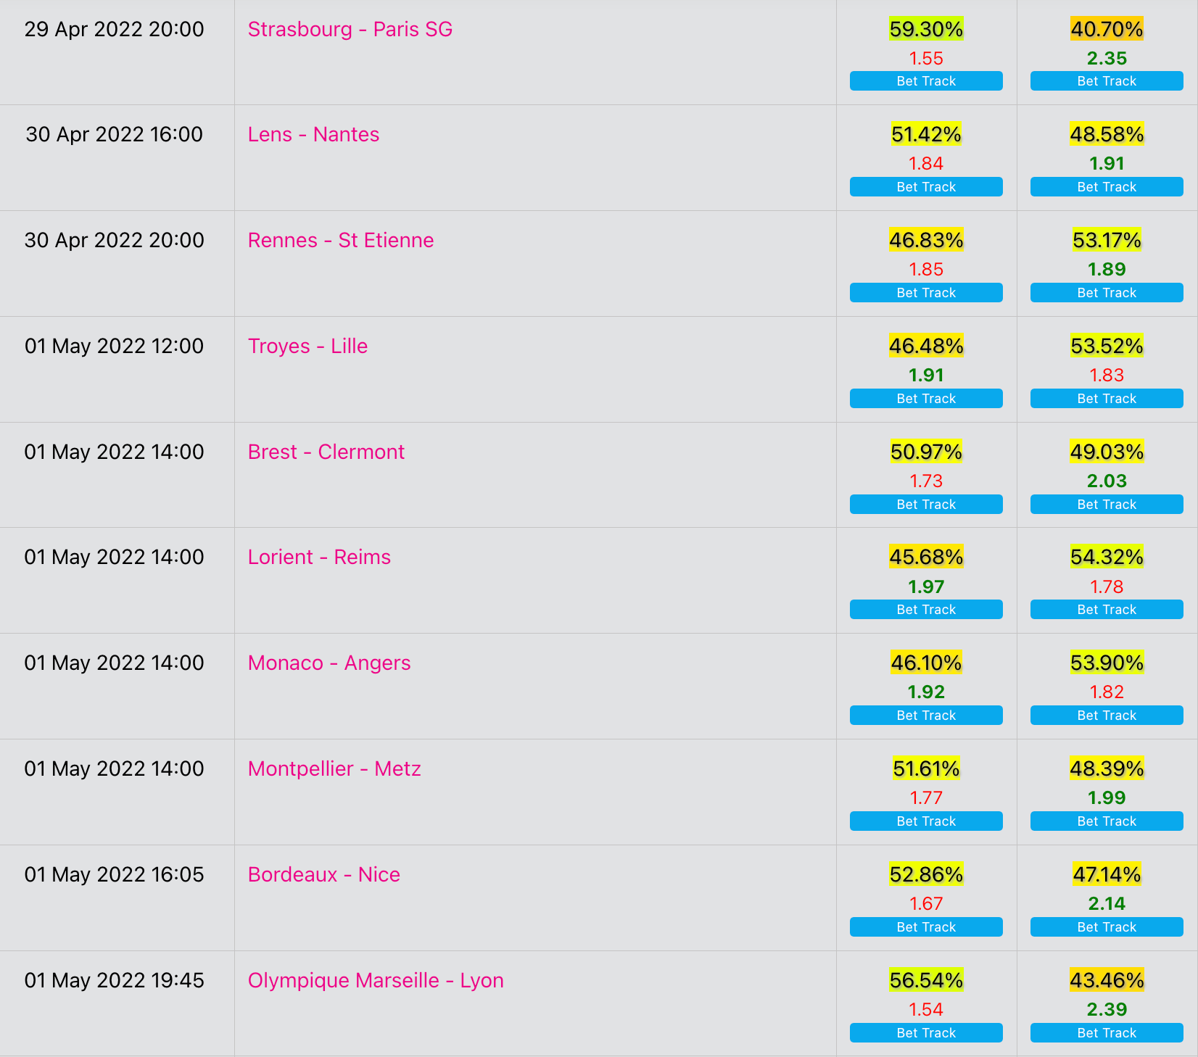Open the Lorient - Reims match link
The height and width of the screenshot is (1057, 1198).
pyautogui.click(x=319, y=557)
